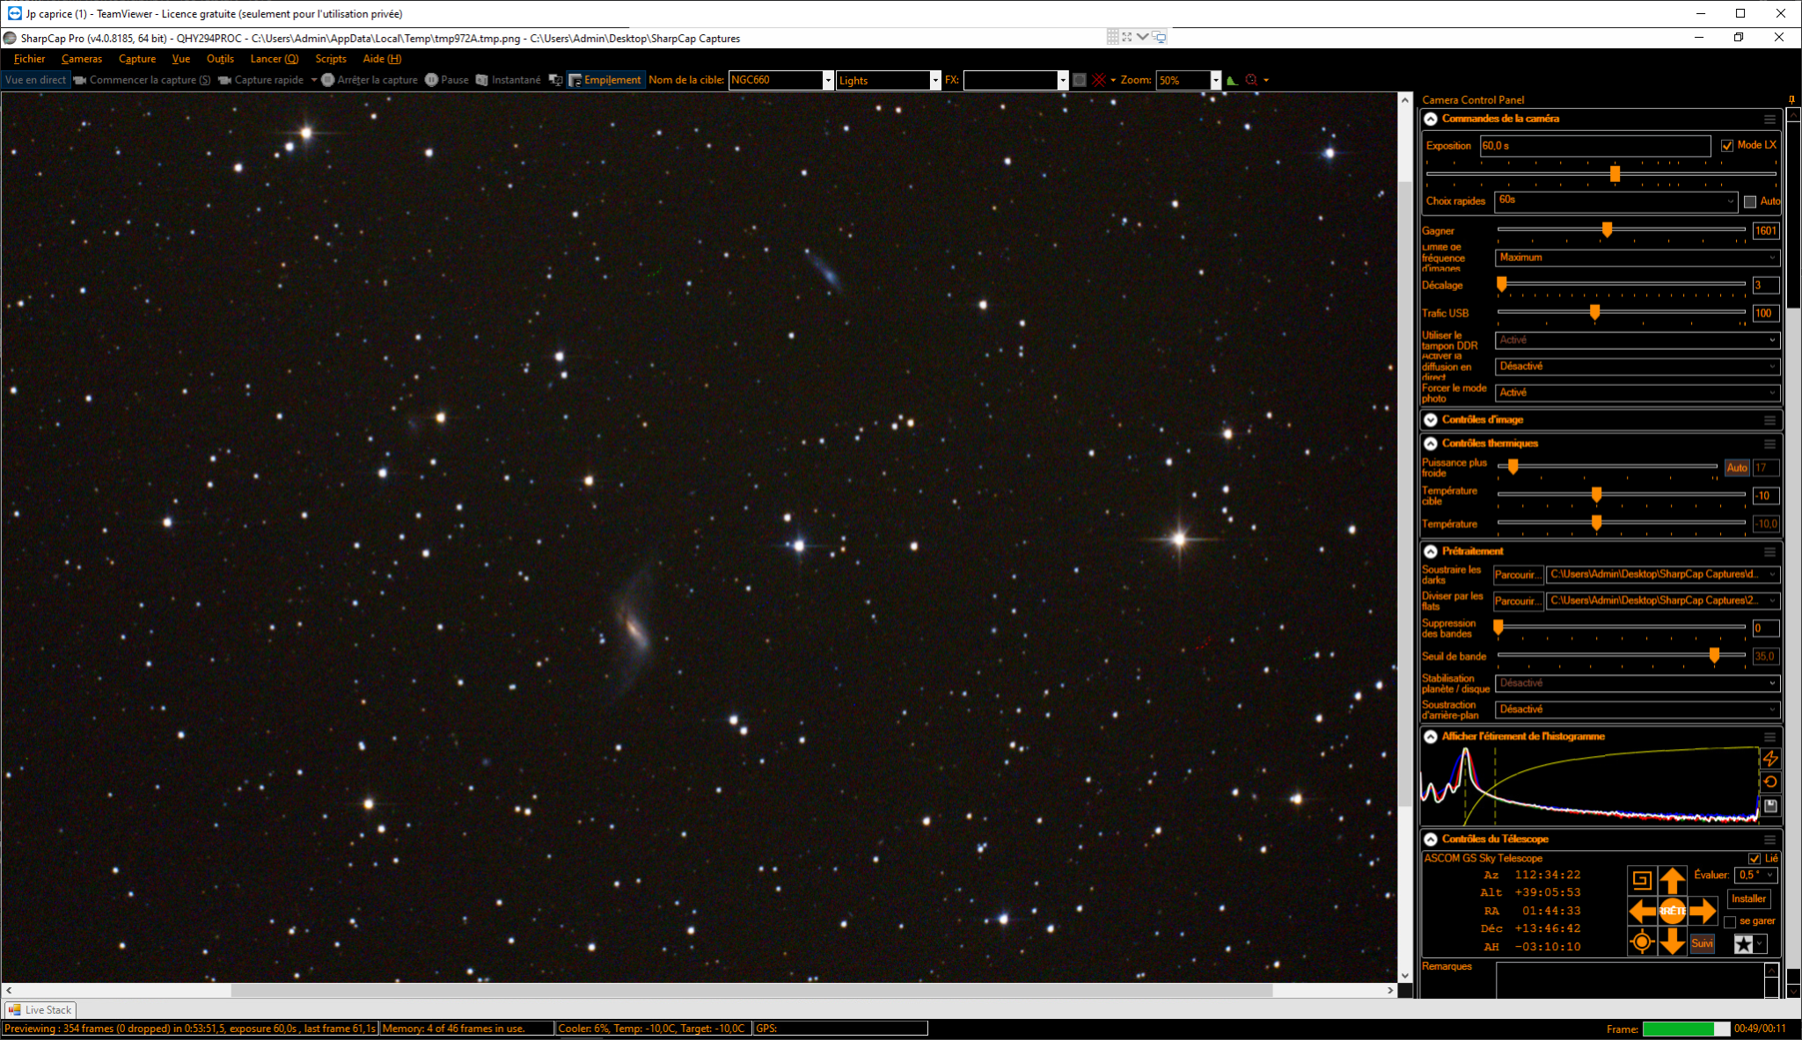Open the Choix rapides 60s dropdown

1615,201
